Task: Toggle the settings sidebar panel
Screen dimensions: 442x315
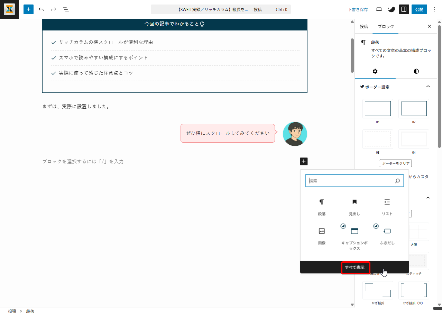Action: click(x=404, y=9)
